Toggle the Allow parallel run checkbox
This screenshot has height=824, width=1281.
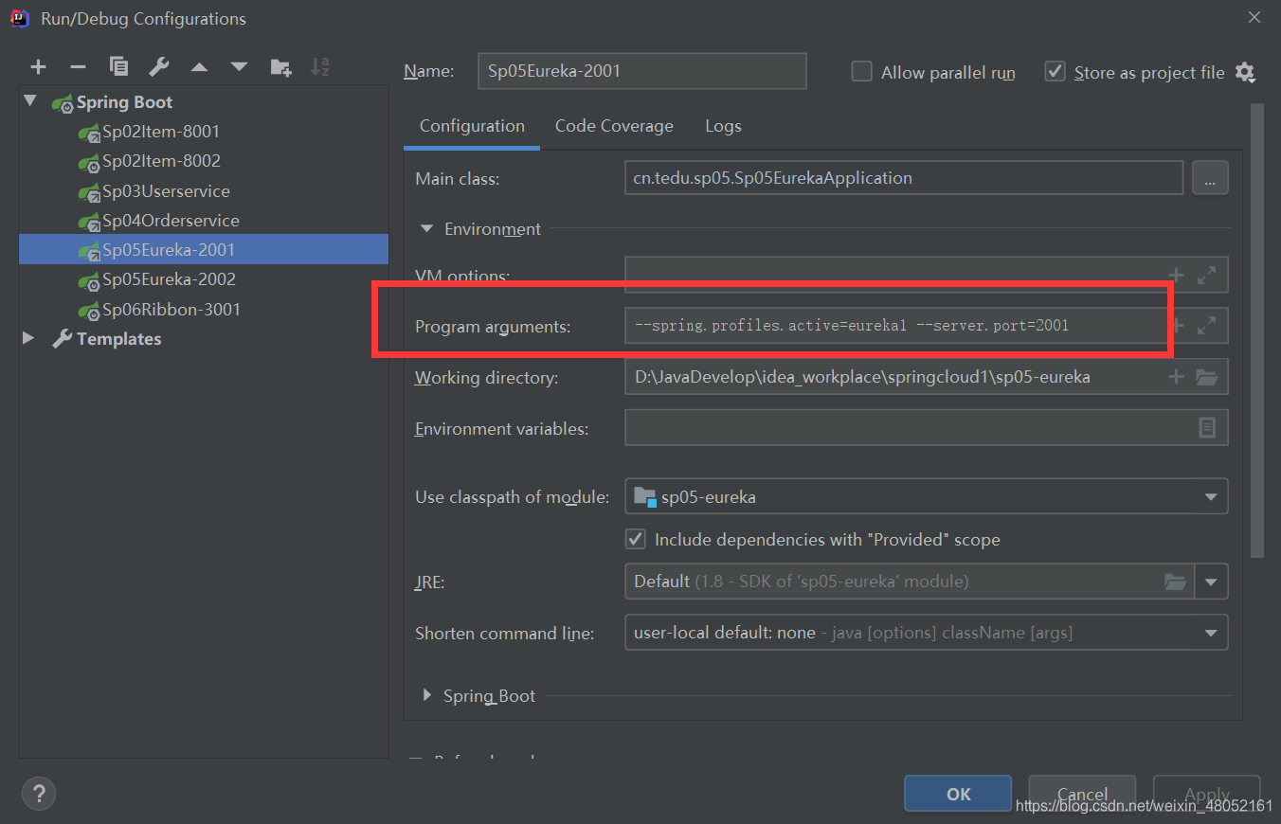click(x=861, y=72)
